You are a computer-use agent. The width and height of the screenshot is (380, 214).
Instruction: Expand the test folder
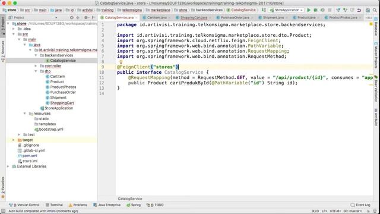pos(19,134)
